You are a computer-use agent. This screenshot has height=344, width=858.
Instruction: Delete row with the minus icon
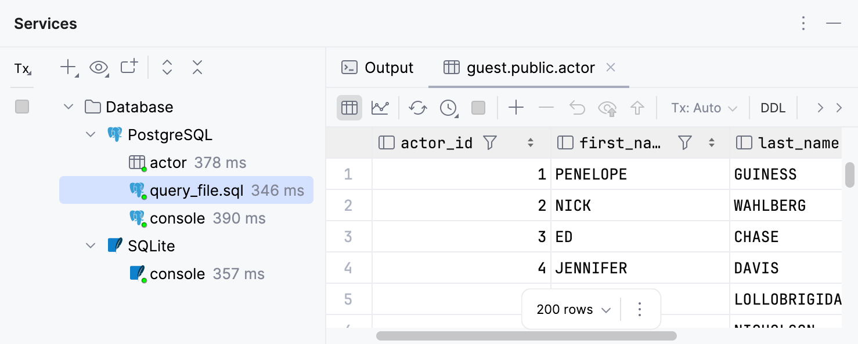(546, 108)
